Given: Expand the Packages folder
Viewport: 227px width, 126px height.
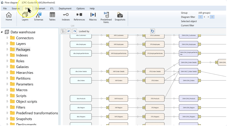Looking at the screenshot, I should [x=7, y=49].
